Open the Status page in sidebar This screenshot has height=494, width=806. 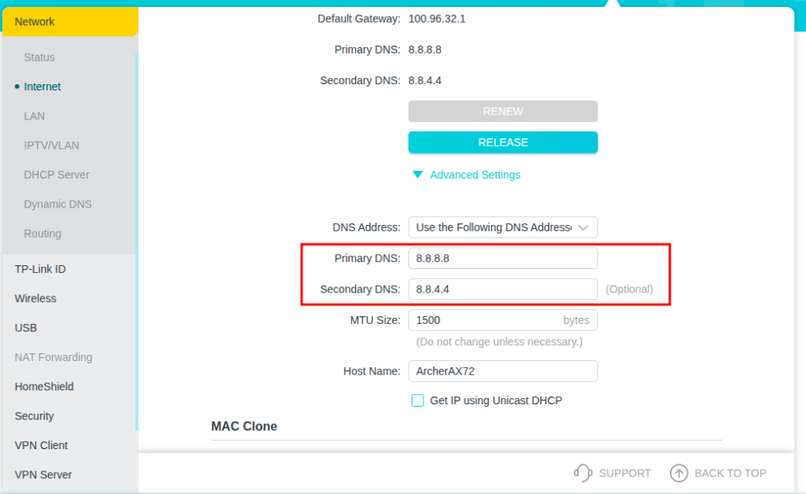coord(39,57)
